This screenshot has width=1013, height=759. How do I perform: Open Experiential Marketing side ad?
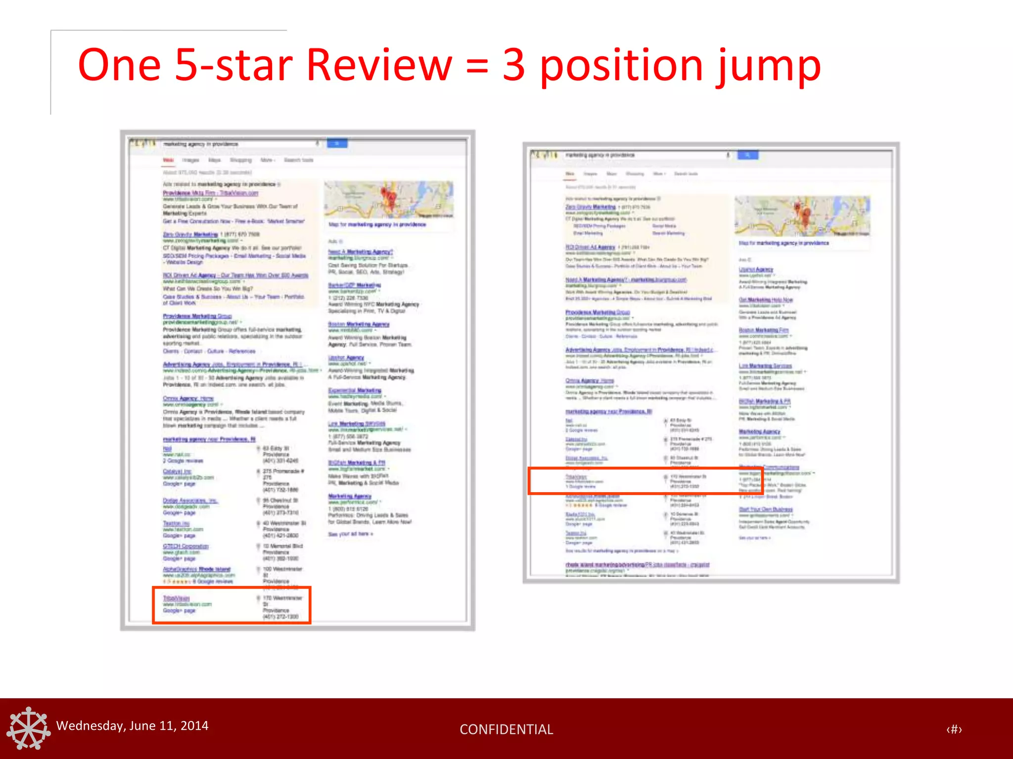coord(355,390)
